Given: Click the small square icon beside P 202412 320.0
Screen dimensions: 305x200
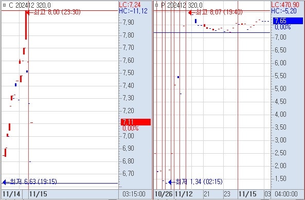Looking at the screenshot, I should (156, 5).
